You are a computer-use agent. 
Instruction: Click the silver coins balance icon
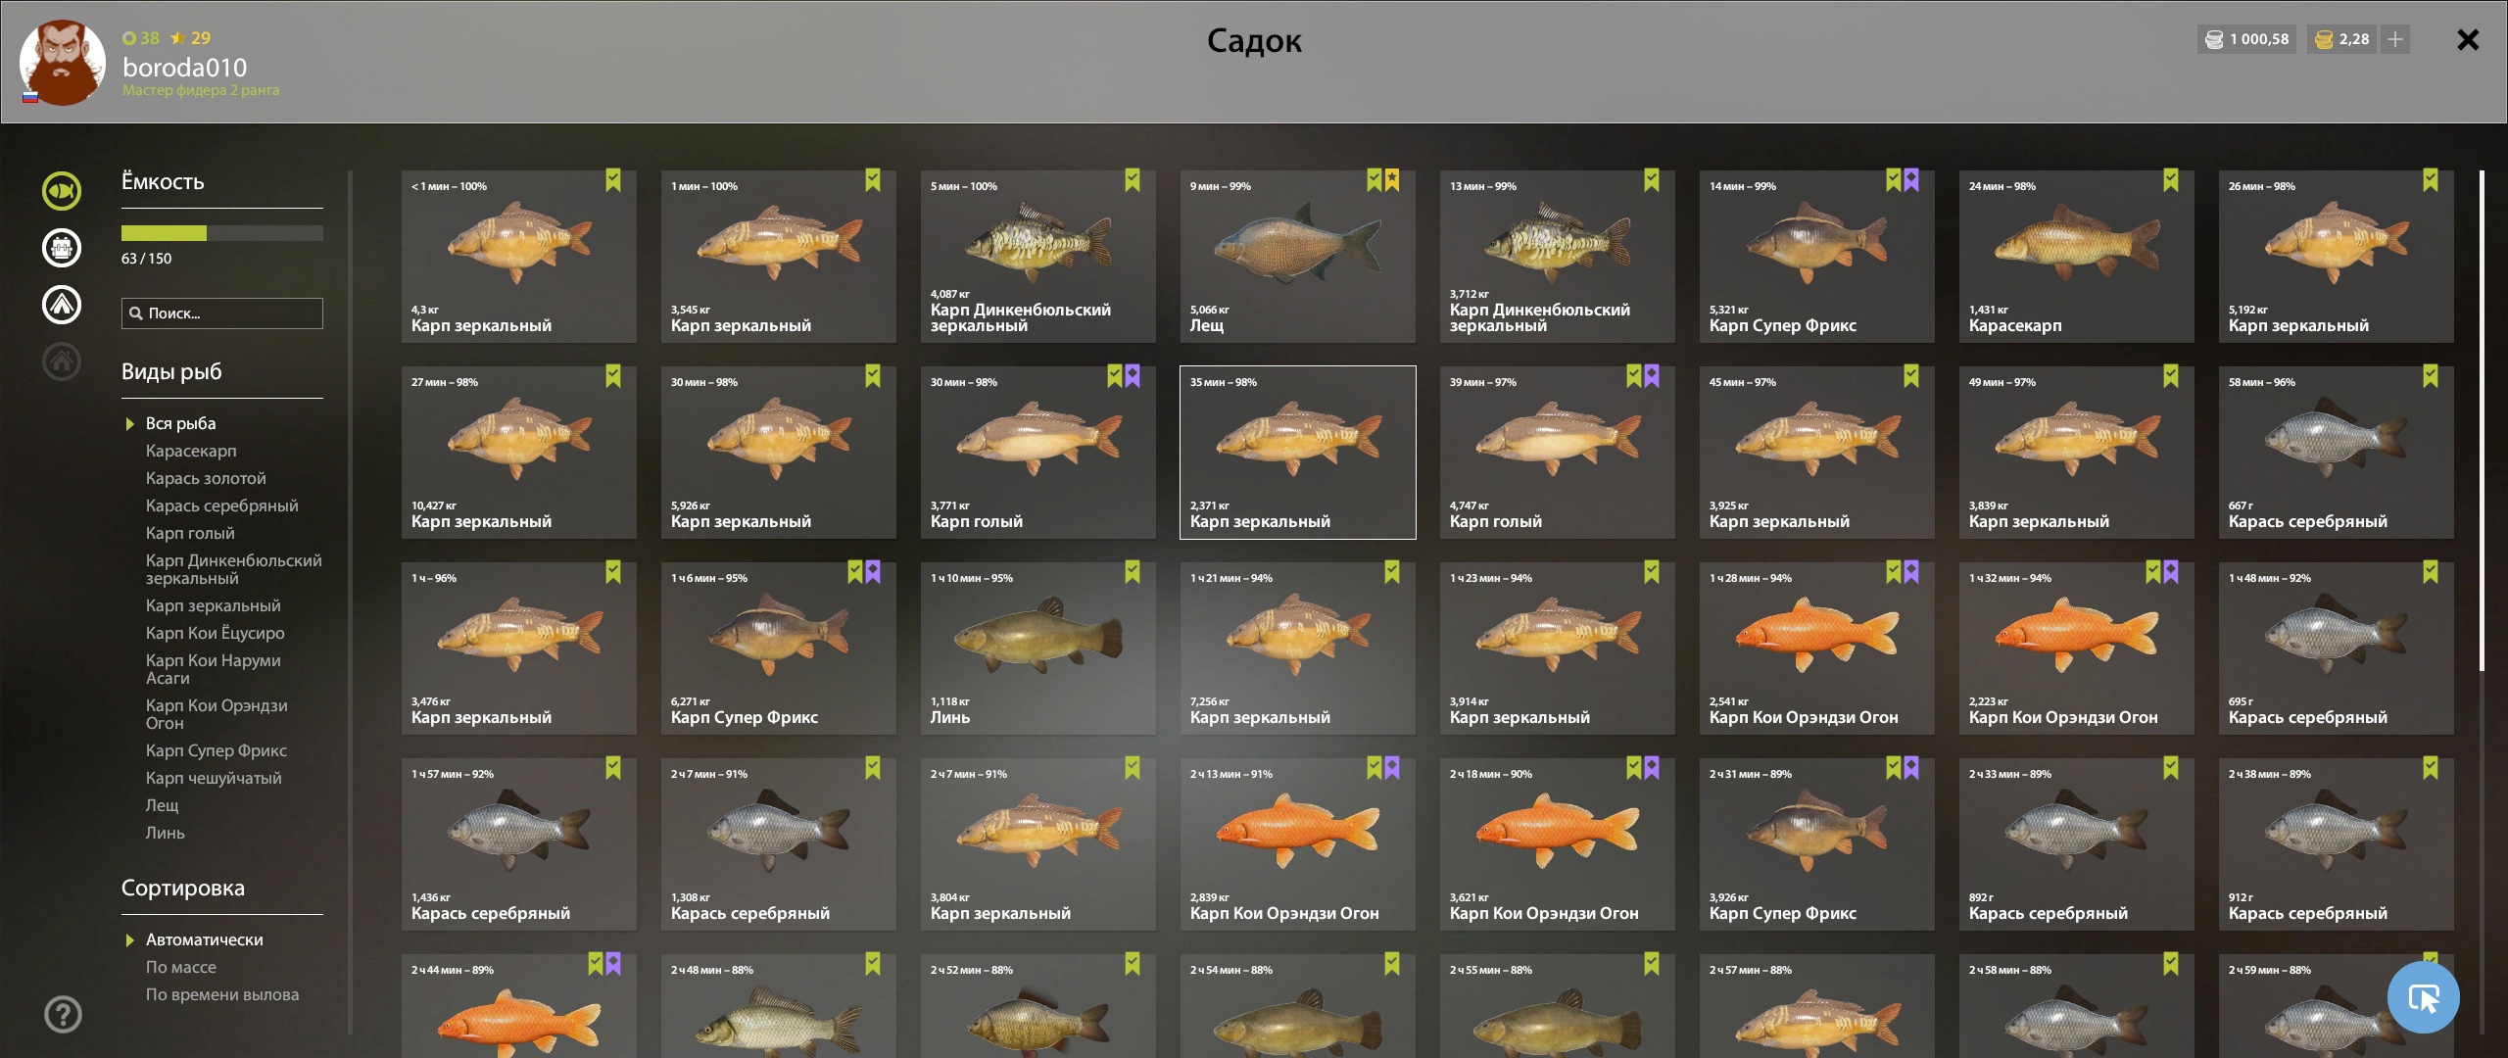[x=2214, y=39]
